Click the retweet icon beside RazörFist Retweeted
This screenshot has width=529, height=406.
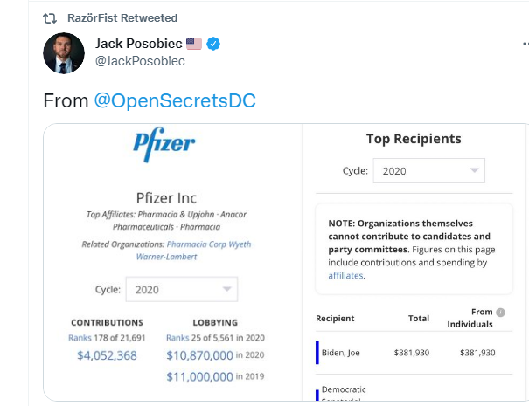(x=50, y=18)
